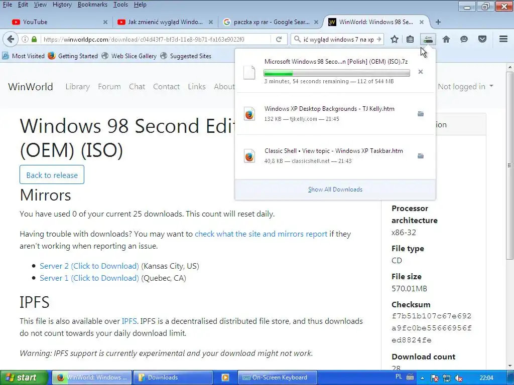This screenshot has height=385, width=514.
Task: Open the check what the site and mirrors report link
Action: pos(261,234)
